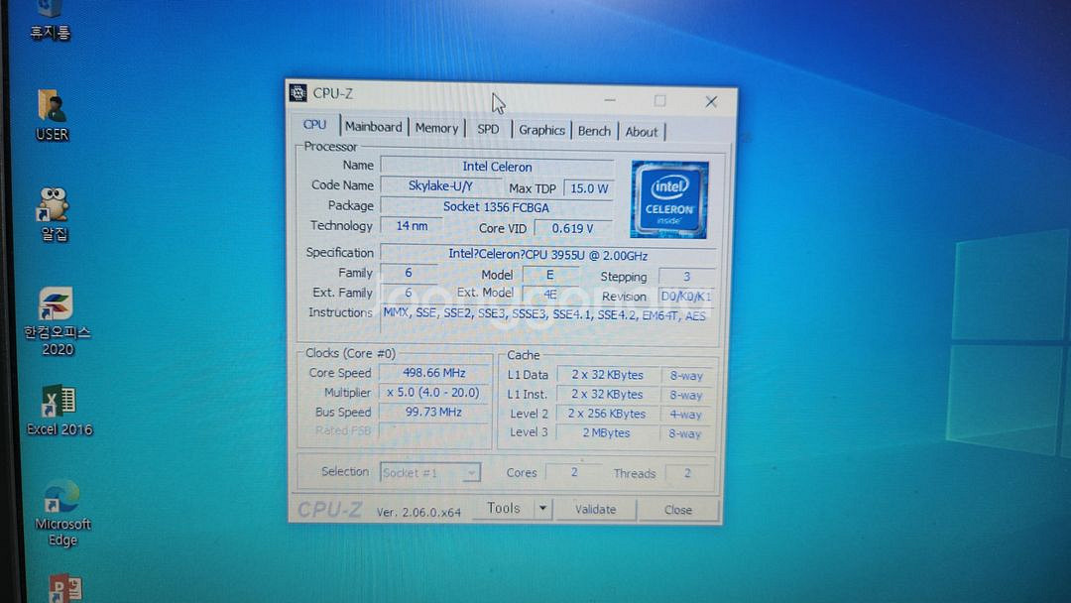
Task: Click the Tools button
Action: [504, 508]
